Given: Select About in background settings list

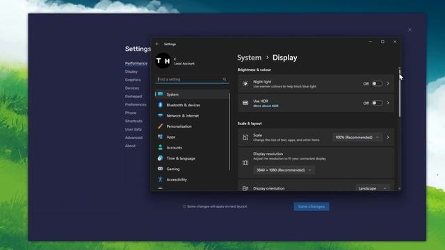Looking at the screenshot, I should [x=130, y=146].
